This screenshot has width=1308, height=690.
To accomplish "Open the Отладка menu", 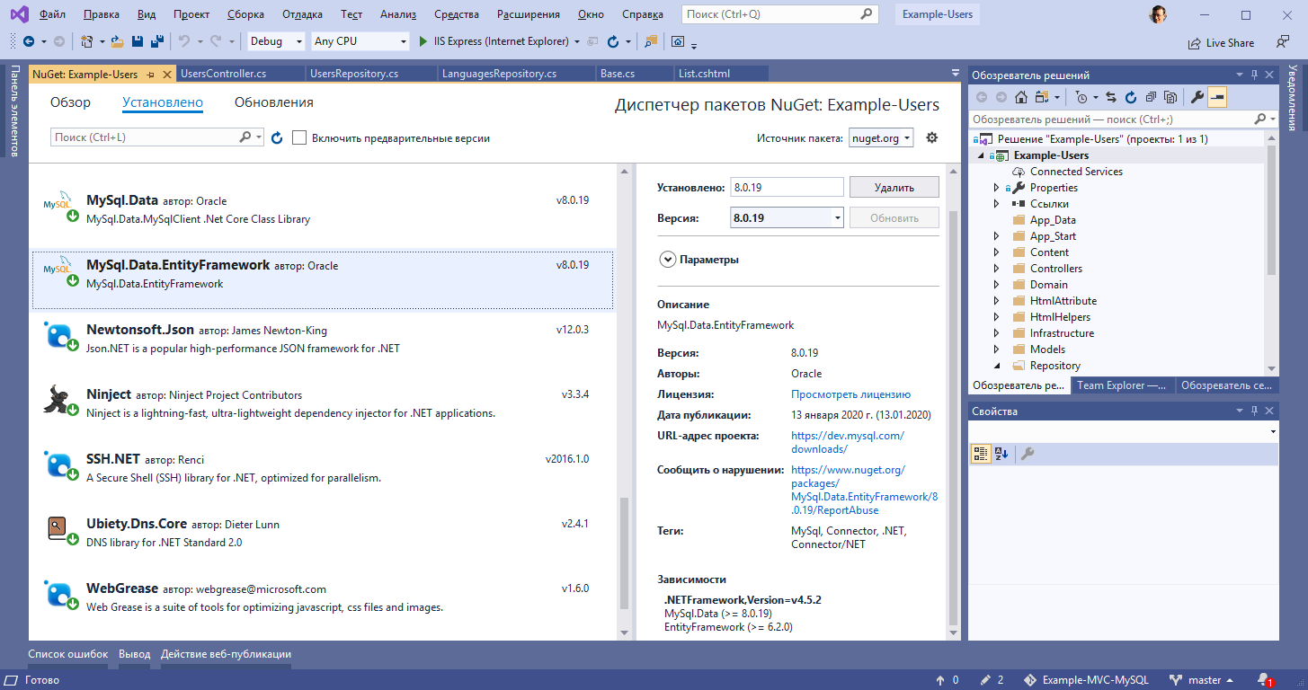I will [303, 14].
